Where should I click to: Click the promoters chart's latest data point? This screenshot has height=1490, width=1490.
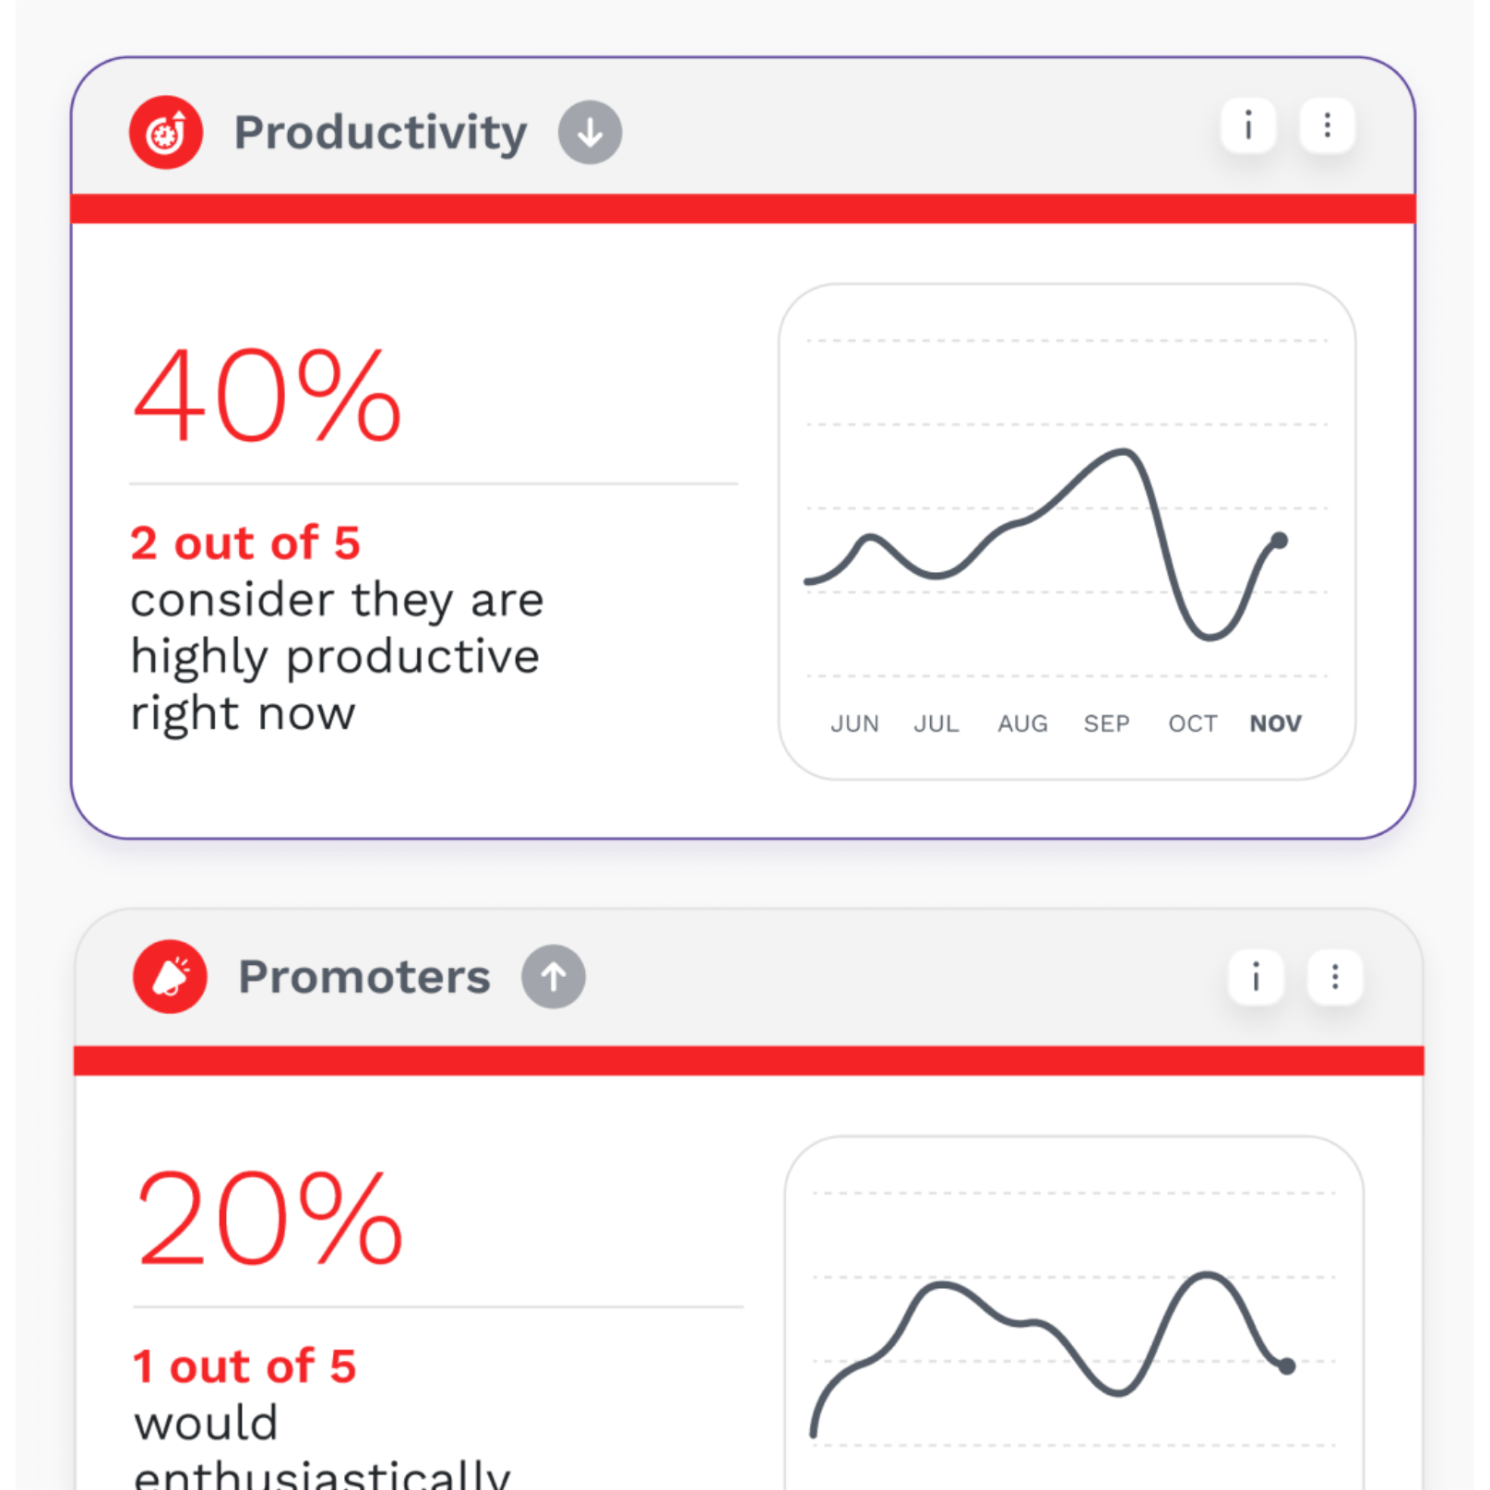pos(1287,1366)
